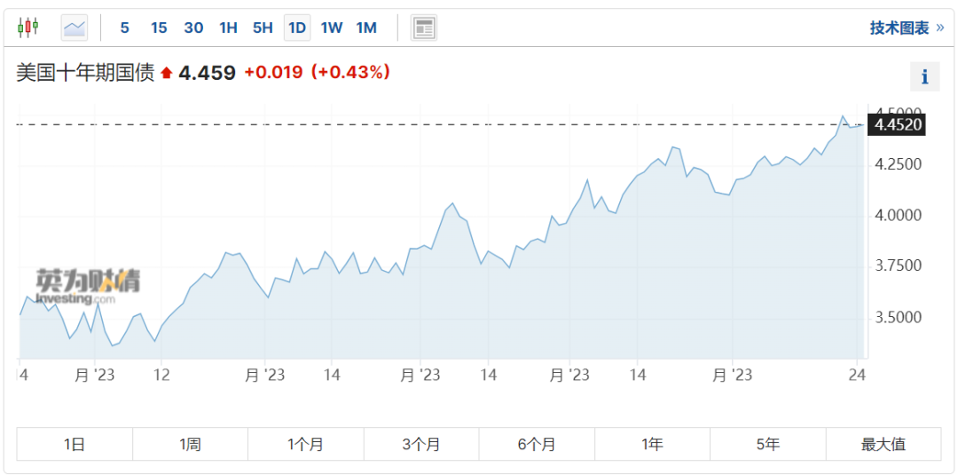Show the 1个月 range
This screenshot has height=475, width=958.
[305, 444]
